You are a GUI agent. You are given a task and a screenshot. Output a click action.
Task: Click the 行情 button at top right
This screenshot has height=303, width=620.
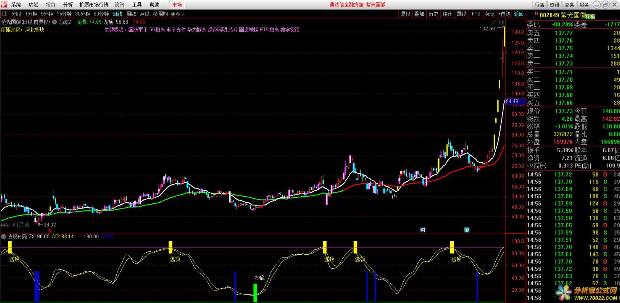pos(540,5)
